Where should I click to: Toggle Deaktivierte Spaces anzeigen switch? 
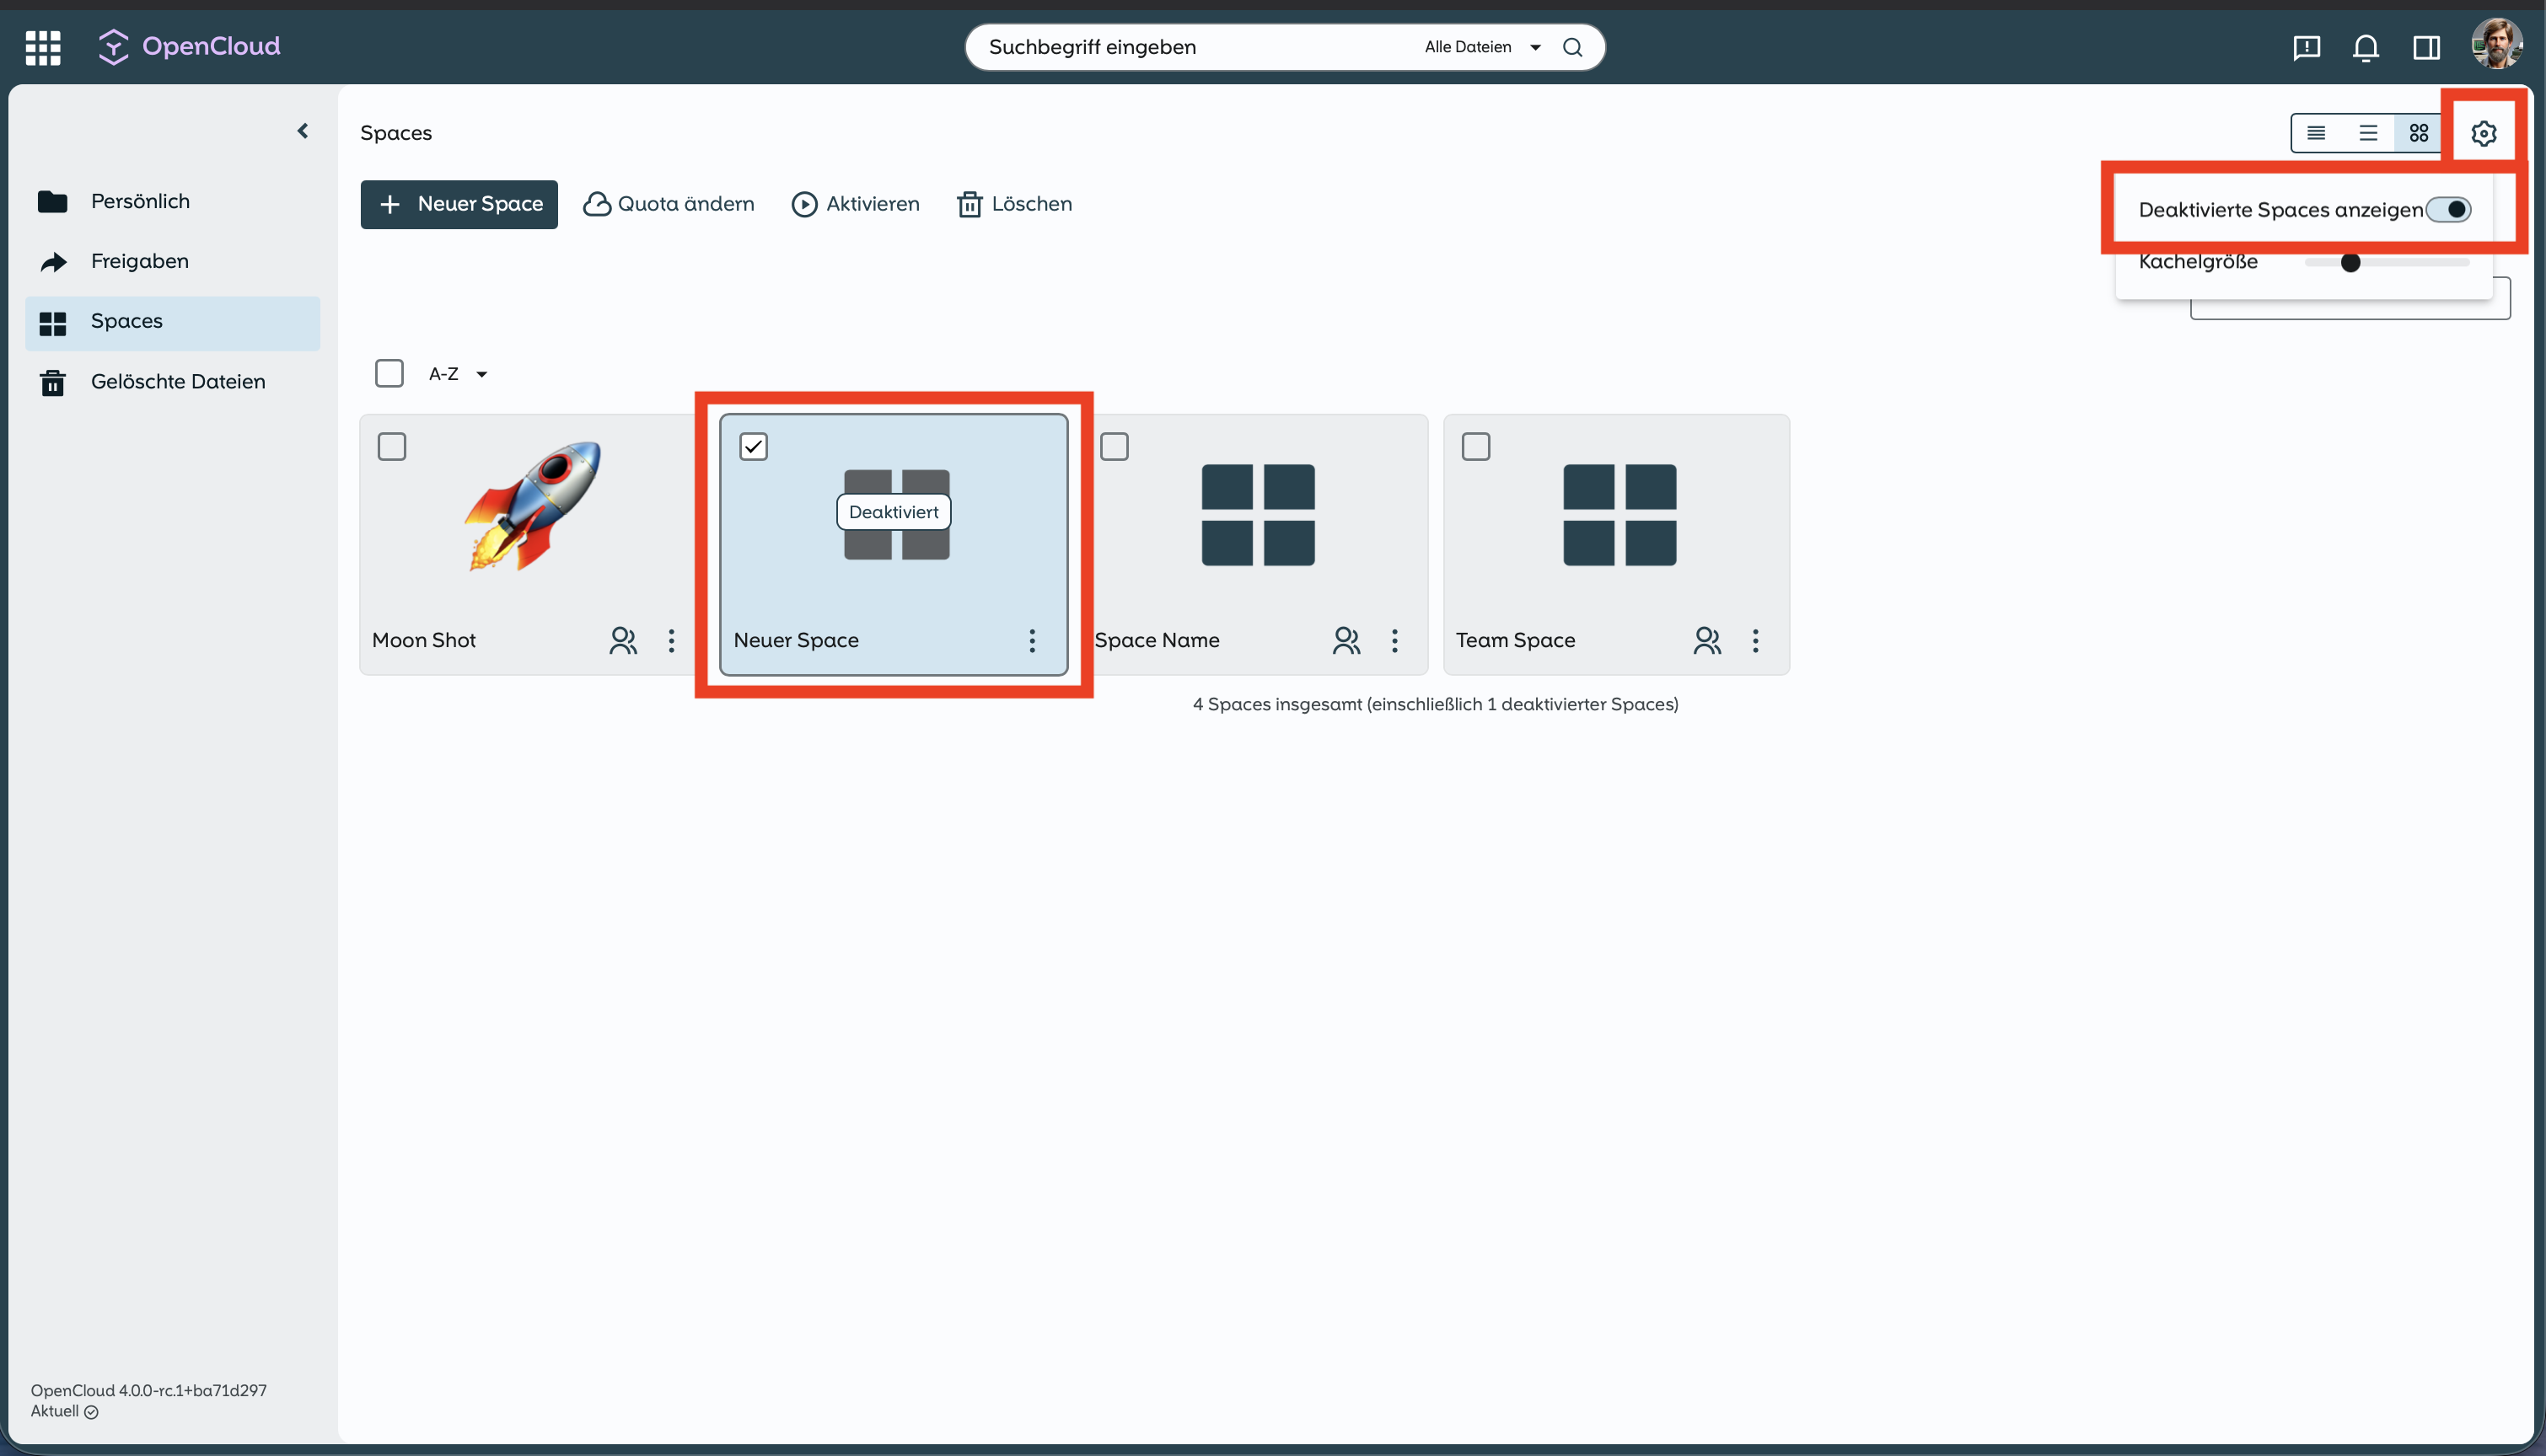[x=2448, y=209]
